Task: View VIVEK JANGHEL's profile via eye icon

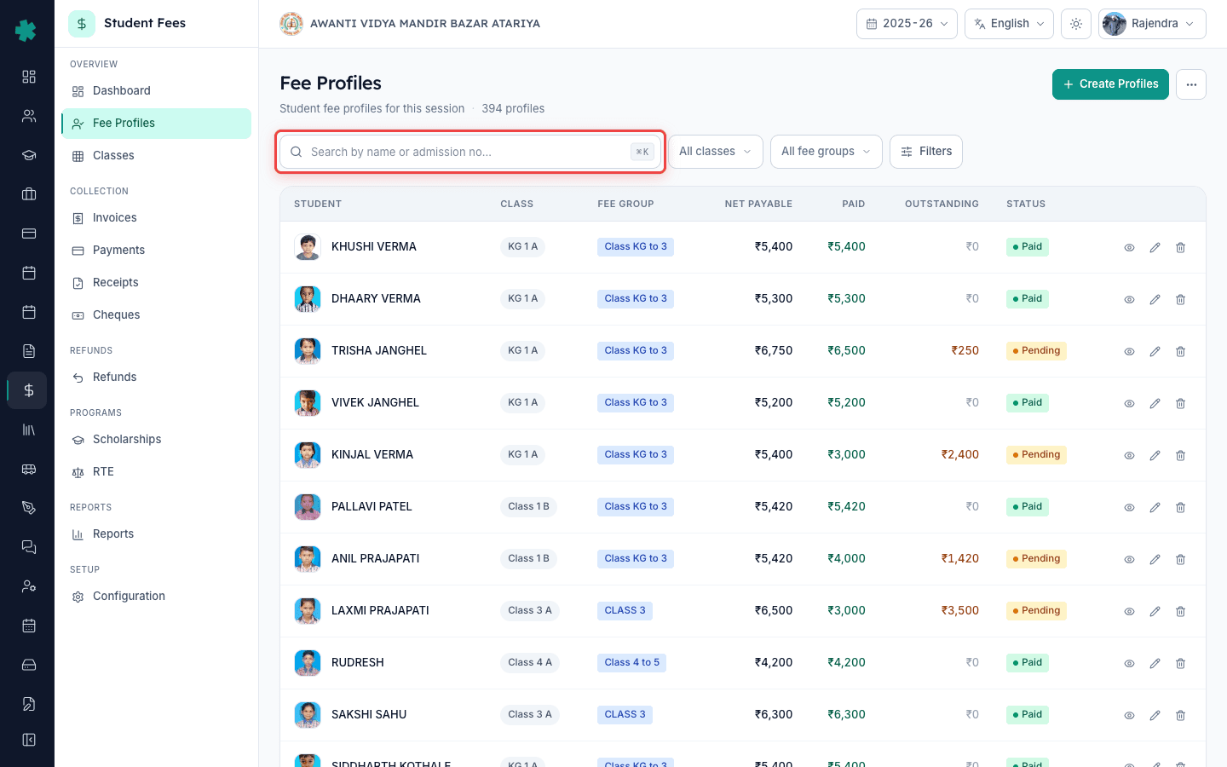Action: pyautogui.click(x=1129, y=403)
